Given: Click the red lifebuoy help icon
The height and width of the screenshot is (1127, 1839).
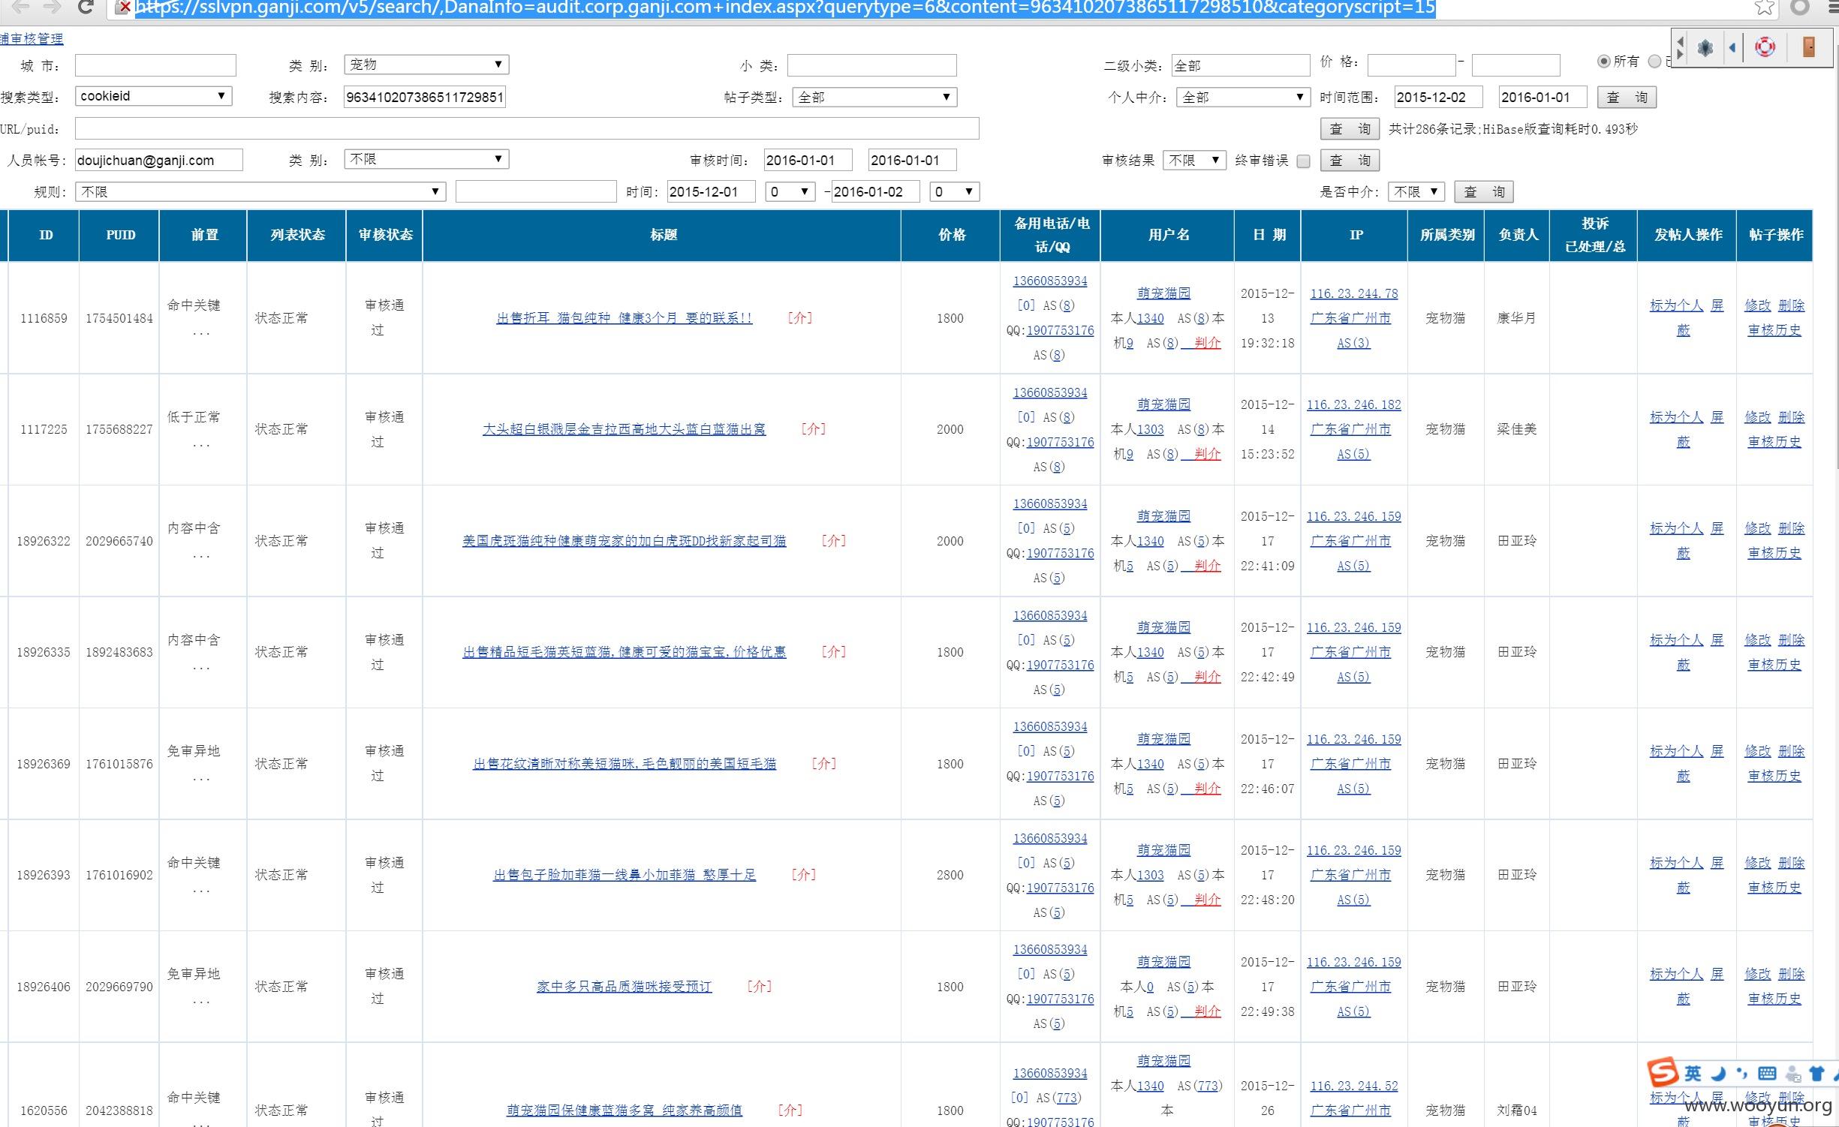Looking at the screenshot, I should point(1765,47).
